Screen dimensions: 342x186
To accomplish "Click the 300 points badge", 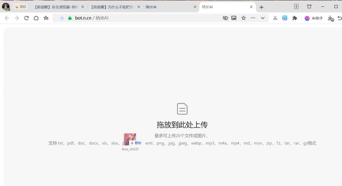I will [21, 7].
